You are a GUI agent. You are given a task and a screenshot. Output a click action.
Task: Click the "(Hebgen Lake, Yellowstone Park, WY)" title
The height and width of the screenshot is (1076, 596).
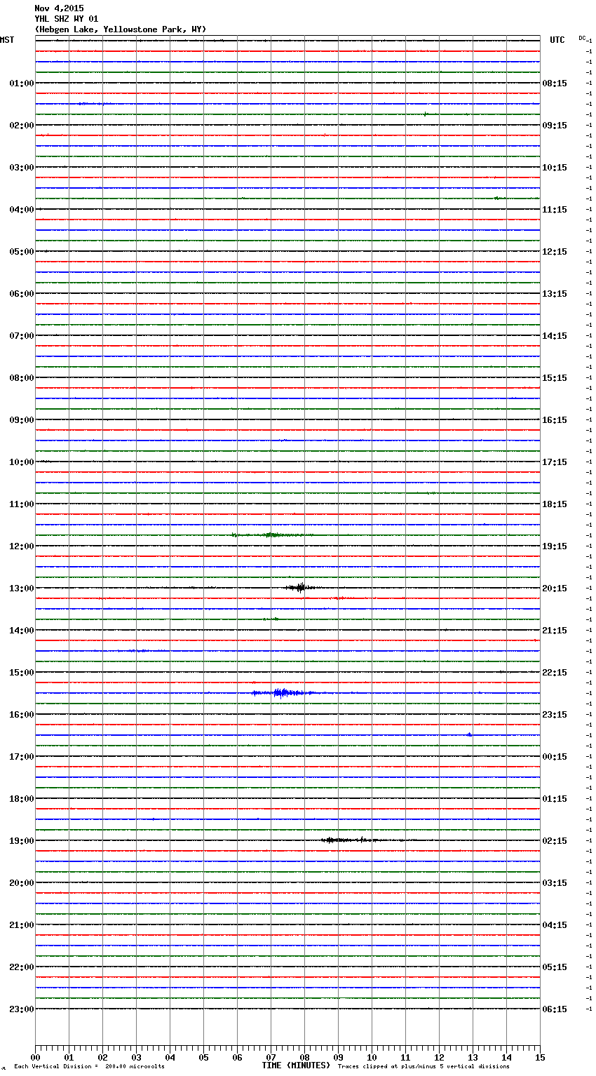click(121, 29)
